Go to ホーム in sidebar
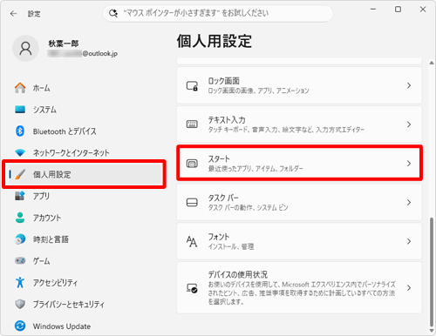 point(85,88)
